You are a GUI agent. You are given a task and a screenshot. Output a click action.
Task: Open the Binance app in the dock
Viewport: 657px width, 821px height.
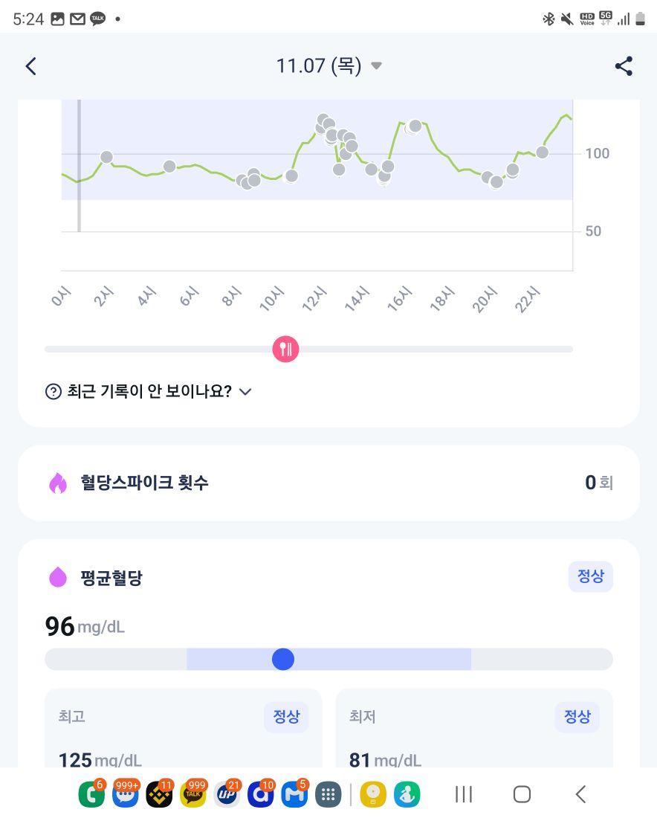pos(159,793)
